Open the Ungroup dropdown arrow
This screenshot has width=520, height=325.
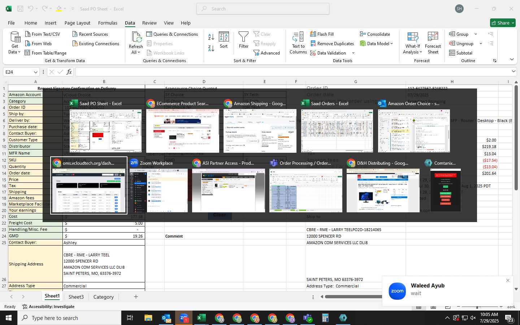481,44
